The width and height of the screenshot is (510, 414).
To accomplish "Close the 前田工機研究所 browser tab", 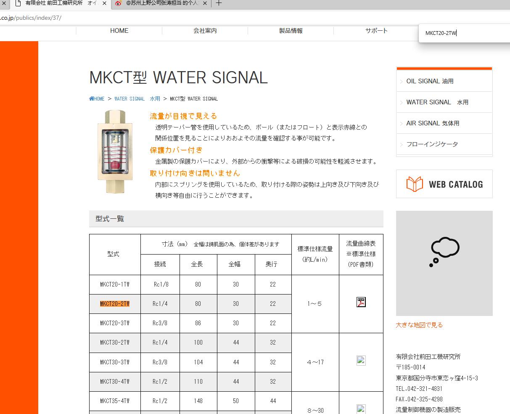I will point(104,3).
